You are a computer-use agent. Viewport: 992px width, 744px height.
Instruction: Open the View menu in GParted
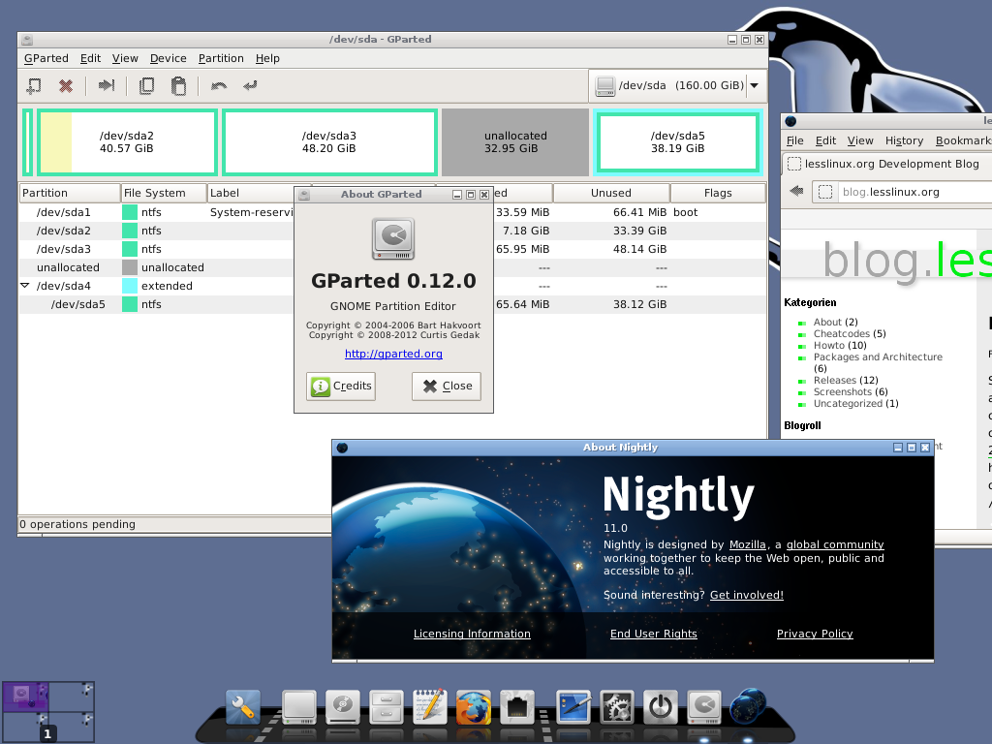click(x=125, y=58)
